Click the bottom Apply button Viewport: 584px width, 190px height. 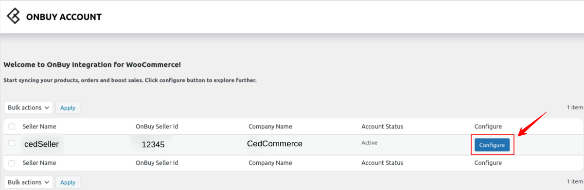point(68,182)
